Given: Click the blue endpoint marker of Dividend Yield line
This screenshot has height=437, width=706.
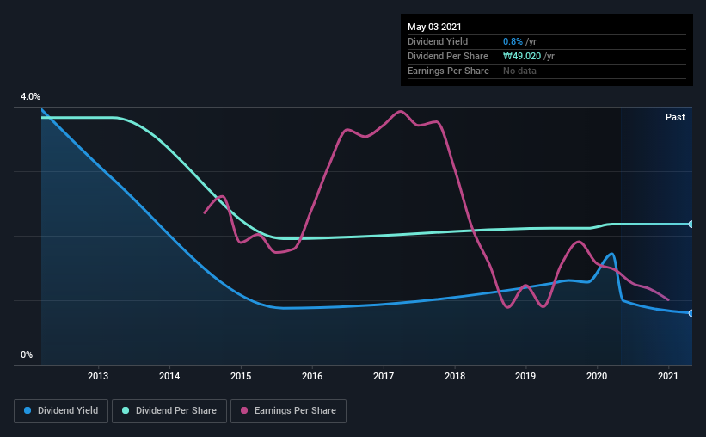Looking at the screenshot, I should pyautogui.click(x=691, y=313).
